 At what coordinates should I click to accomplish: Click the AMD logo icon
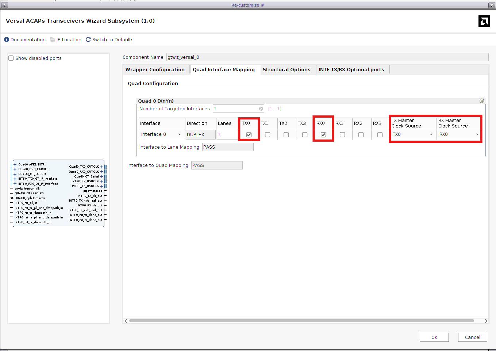484,21
